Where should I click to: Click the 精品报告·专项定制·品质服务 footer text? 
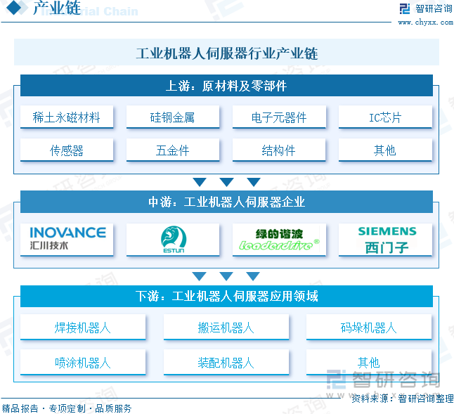67,408
